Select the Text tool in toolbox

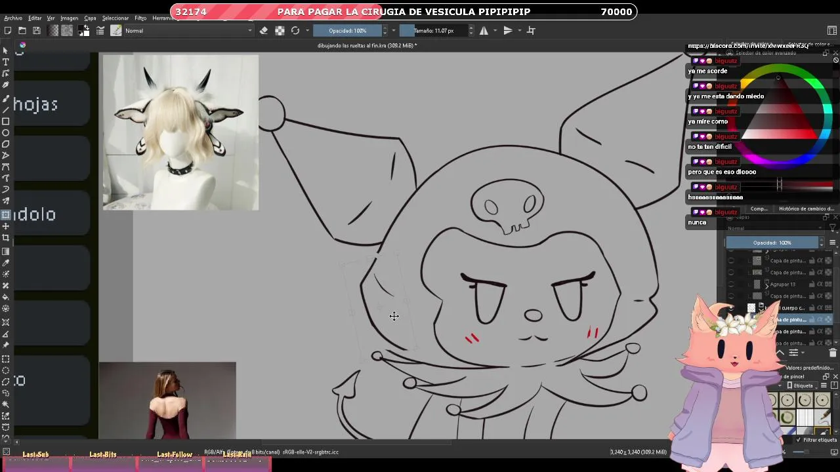[6, 62]
